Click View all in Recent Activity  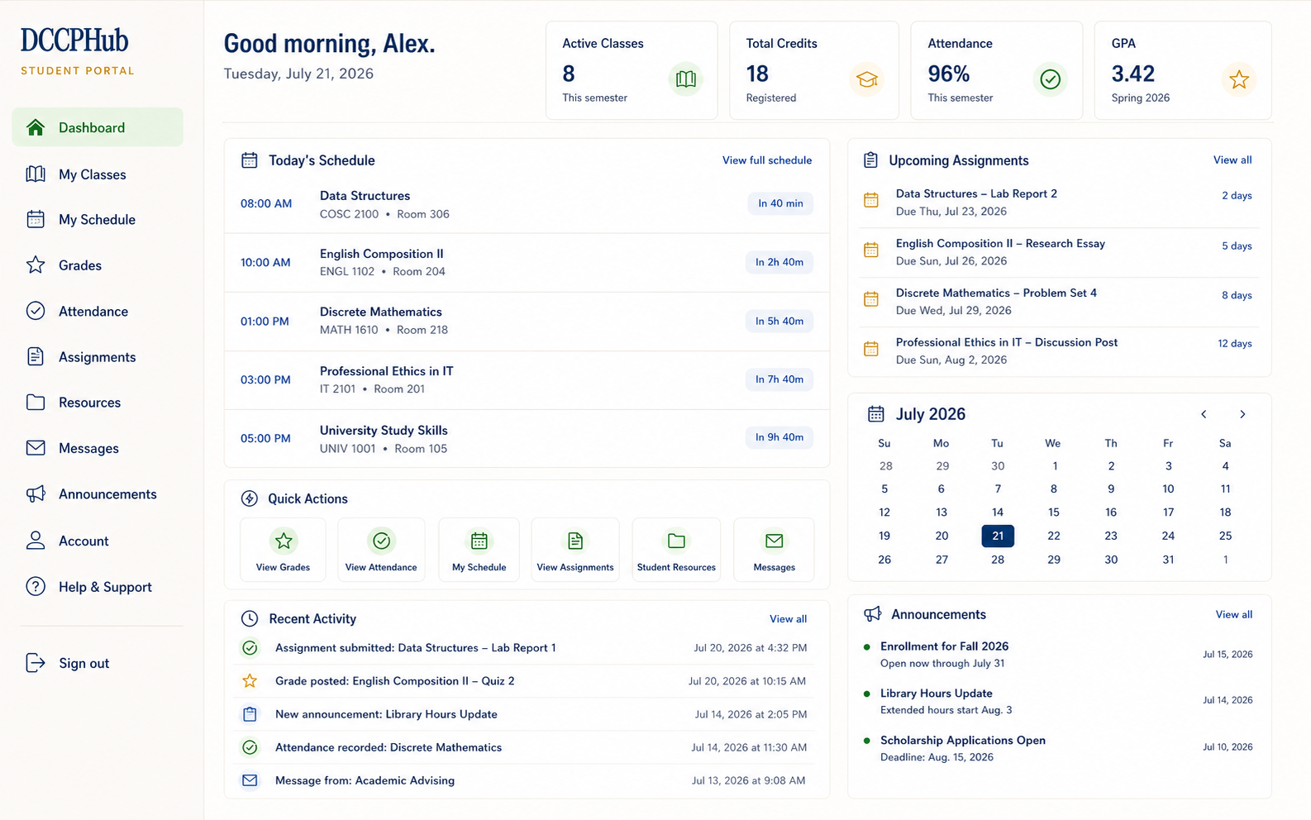(x=788, y=619)
